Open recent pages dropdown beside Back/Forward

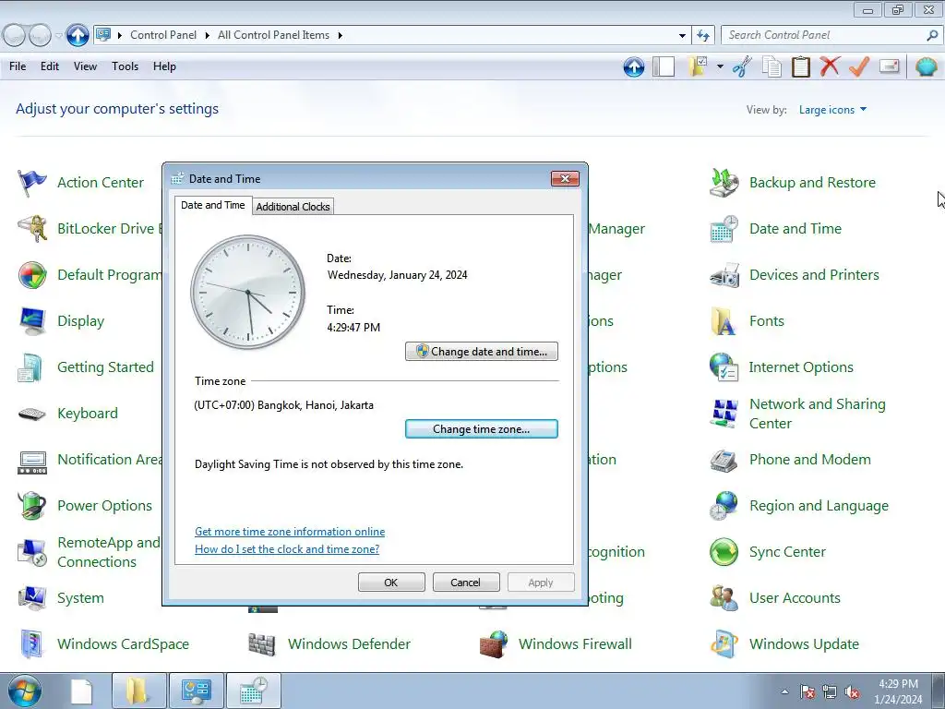[x=58, y=36]
